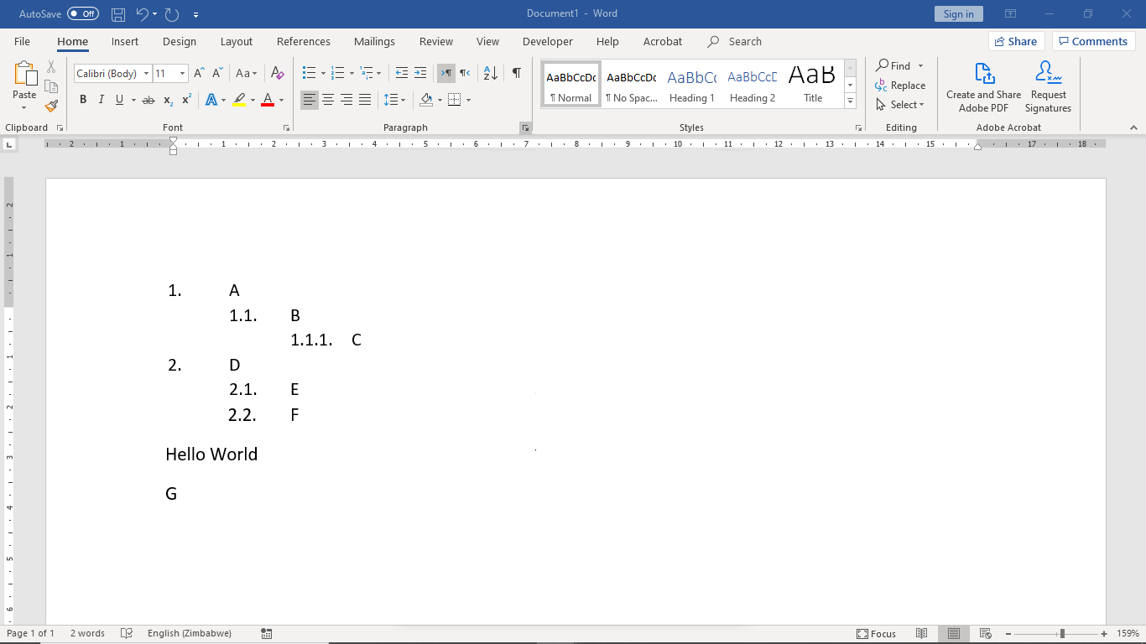Switch to Web Layout view icon
The image size is (1146, 644).
[986, 634]
